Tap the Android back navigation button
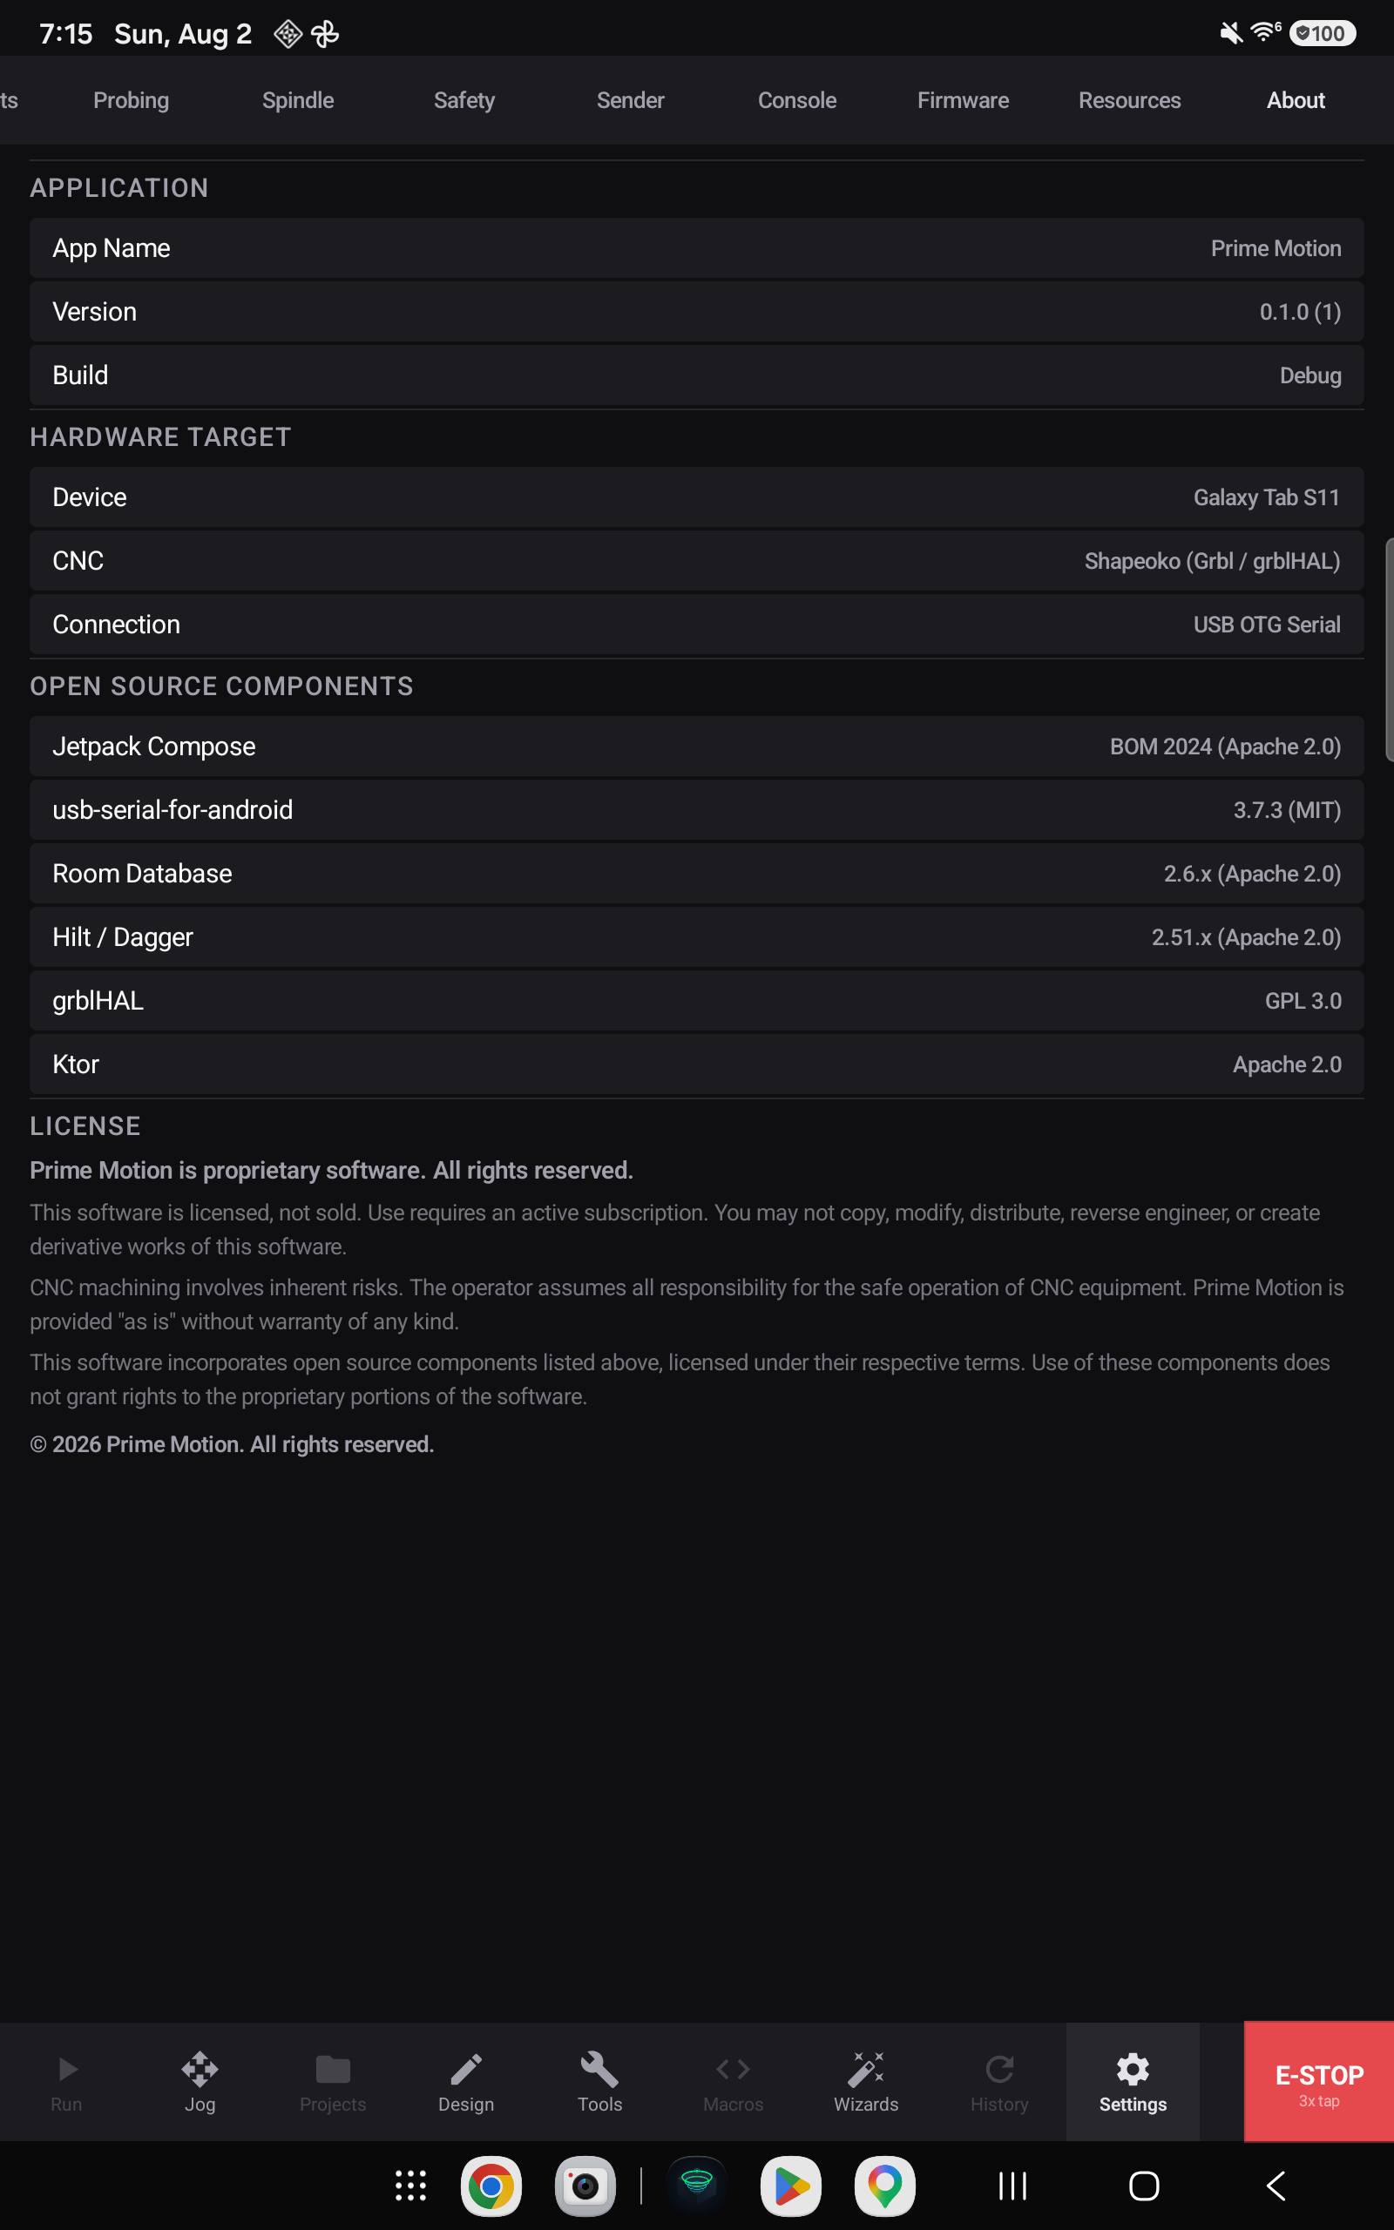The width and height of the screenshot is (1394, 2230). 1276,2186
